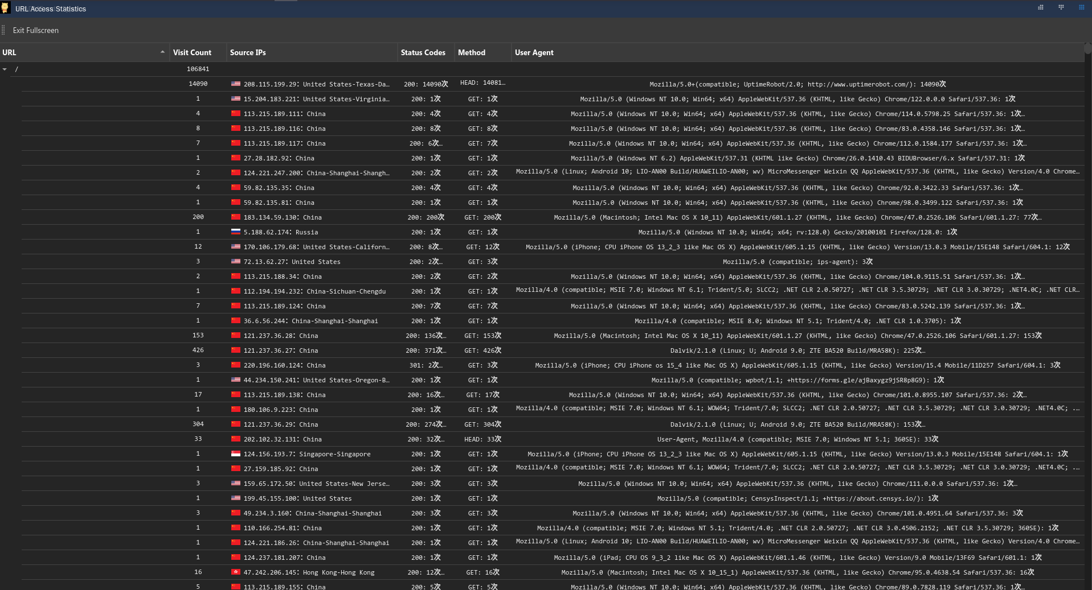Click the sort arrow in URL column header
This screenshot has height=590, width=1092.
(x=162, y=52)
